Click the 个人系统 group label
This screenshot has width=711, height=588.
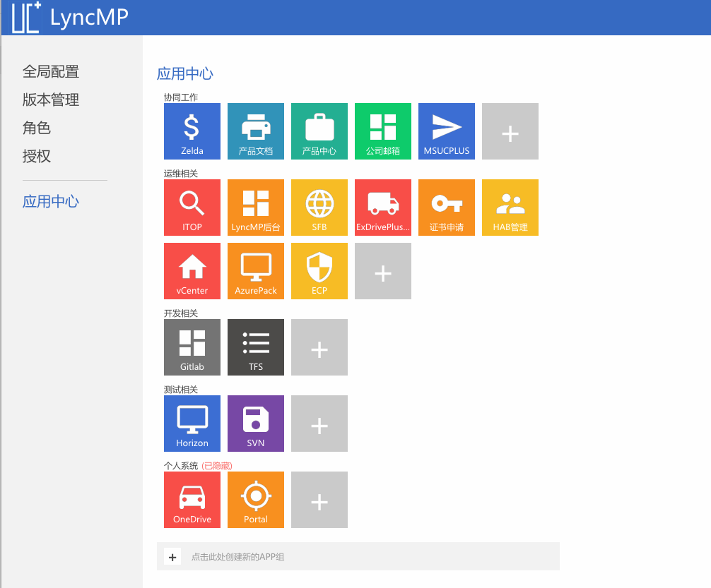click(x=181, y=466)
